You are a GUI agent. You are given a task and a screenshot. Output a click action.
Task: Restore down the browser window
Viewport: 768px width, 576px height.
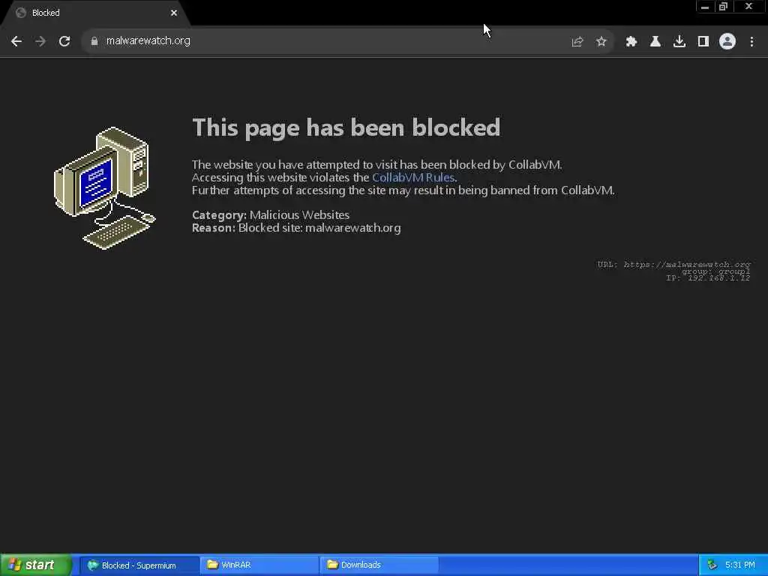click(724, 7)
